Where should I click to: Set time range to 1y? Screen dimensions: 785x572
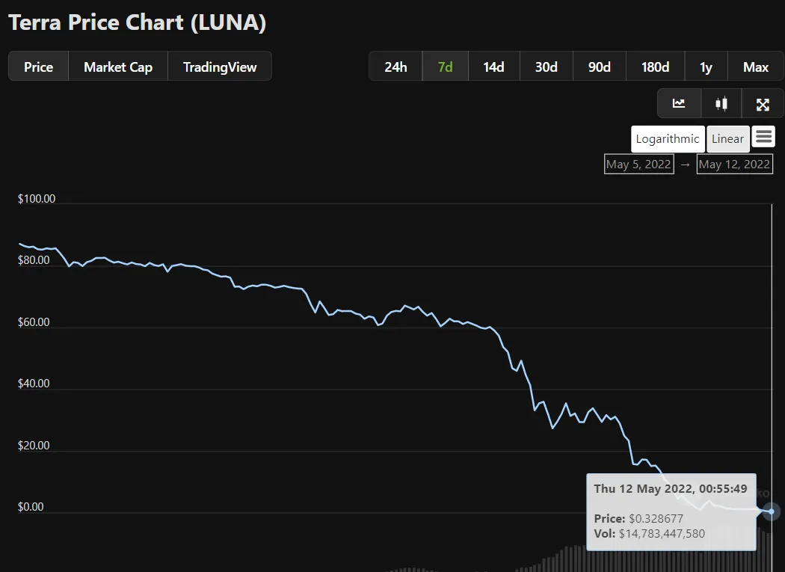pos(706,67)
